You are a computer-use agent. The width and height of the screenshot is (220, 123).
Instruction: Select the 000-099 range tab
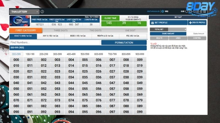(16, 54)
